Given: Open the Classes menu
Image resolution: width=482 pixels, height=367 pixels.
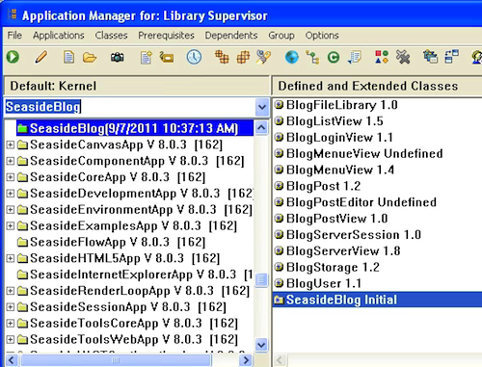Looking at the screenshot, I should 111,36.
